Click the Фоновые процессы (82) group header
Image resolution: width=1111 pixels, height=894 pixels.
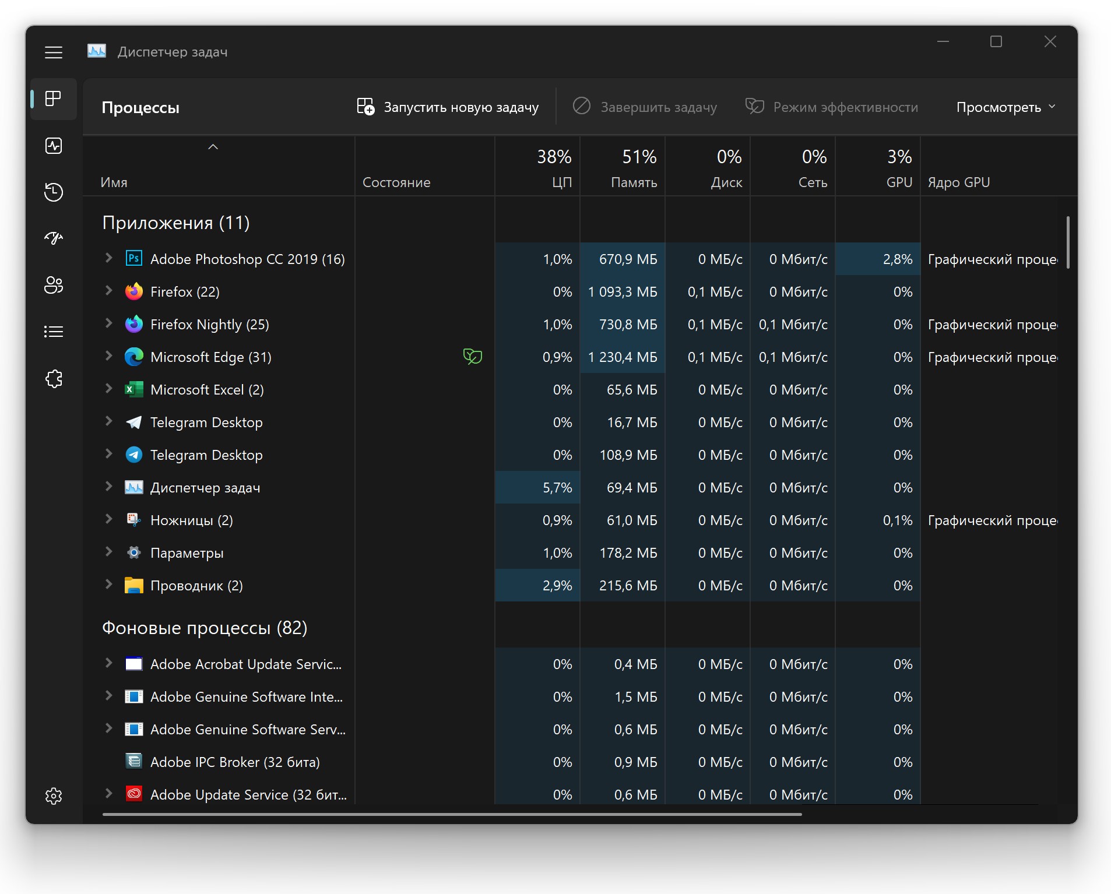pyautogui.click(x=205, y=628)
